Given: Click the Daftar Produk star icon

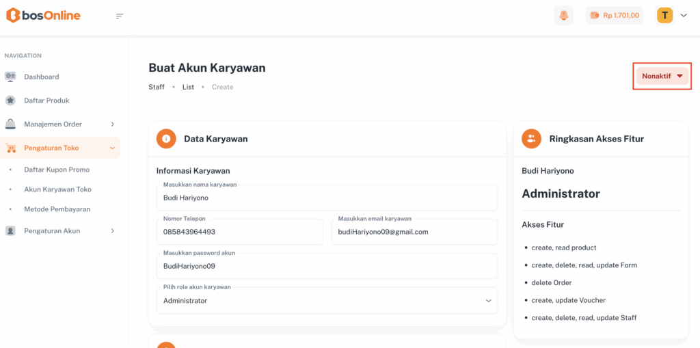Looking at the screenshot, I should (x=10, y=101).
